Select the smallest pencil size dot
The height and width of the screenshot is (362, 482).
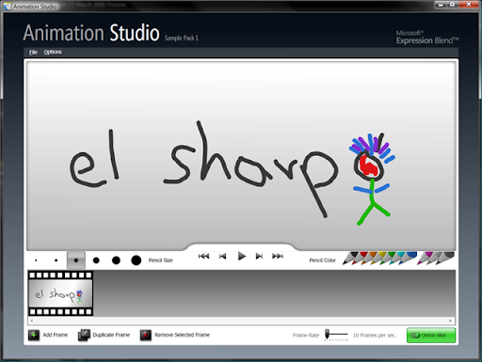click(x=36, y=260)
